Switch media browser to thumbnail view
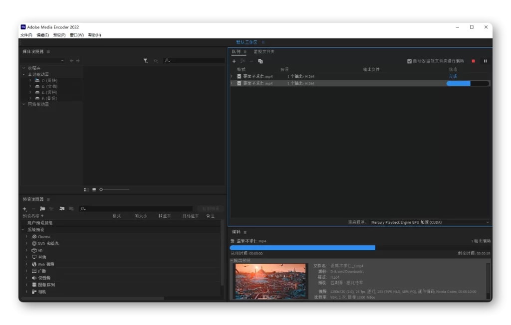Screen dimensions: 511x325 94,189
